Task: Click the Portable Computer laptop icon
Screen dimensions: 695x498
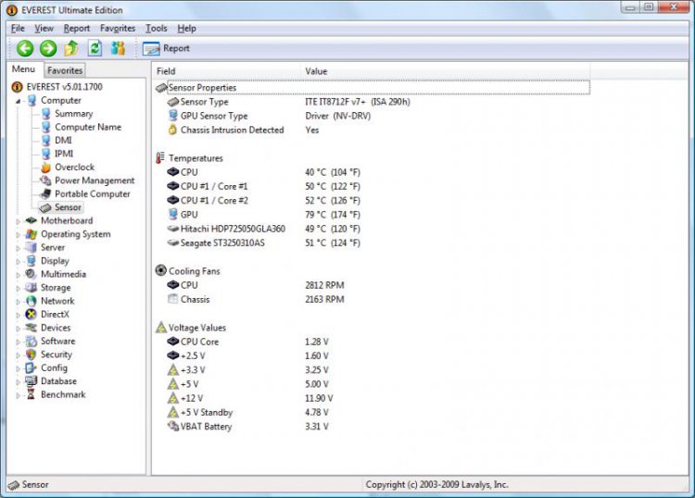Action: click(x=45, y=193)
